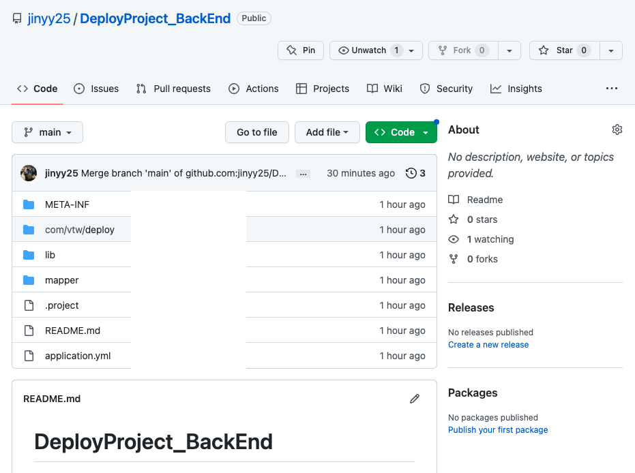Click the application.yml file icon
The height and width of the screenshot is (473, 635).
pyautogui.click(x=29, y=356)
